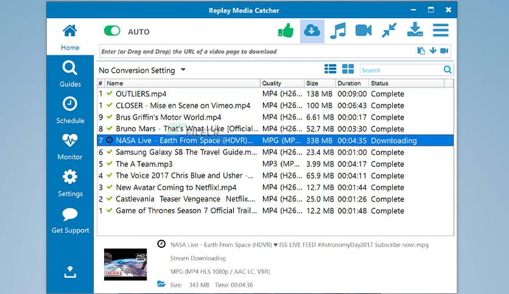Sort by the # column header

[x=100, y=83]
